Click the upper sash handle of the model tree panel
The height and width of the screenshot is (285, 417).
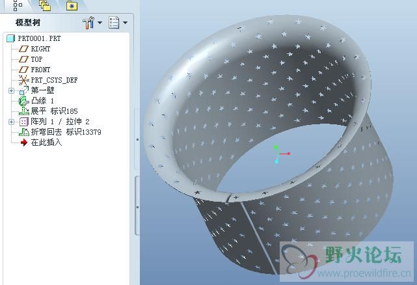tap(137, 139)
